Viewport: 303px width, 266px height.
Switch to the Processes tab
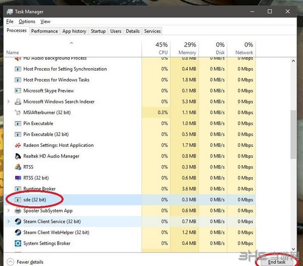tap(17, 30)
